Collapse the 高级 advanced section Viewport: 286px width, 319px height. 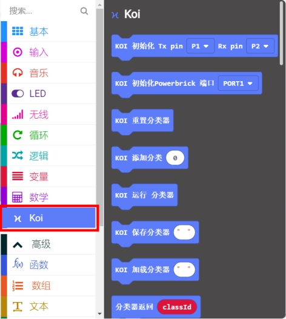pyautogui.click(x=48, y=244)
